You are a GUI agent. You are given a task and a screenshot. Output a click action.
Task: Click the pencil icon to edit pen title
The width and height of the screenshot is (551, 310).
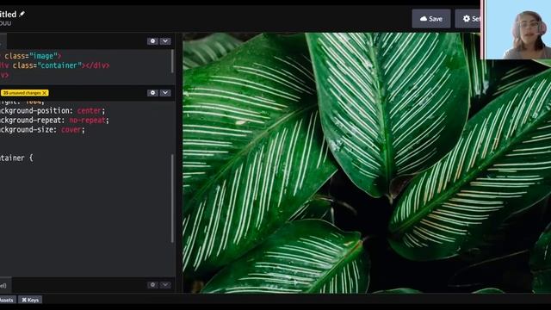point(22,14)
